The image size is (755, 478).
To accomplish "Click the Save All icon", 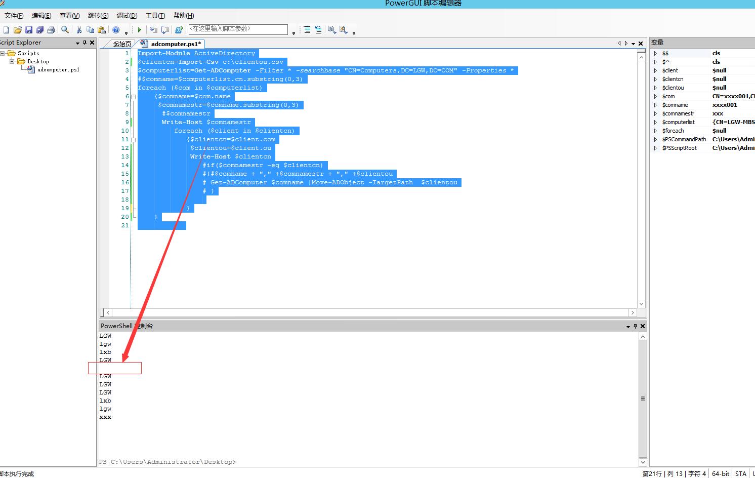I will tap(39, 30).
